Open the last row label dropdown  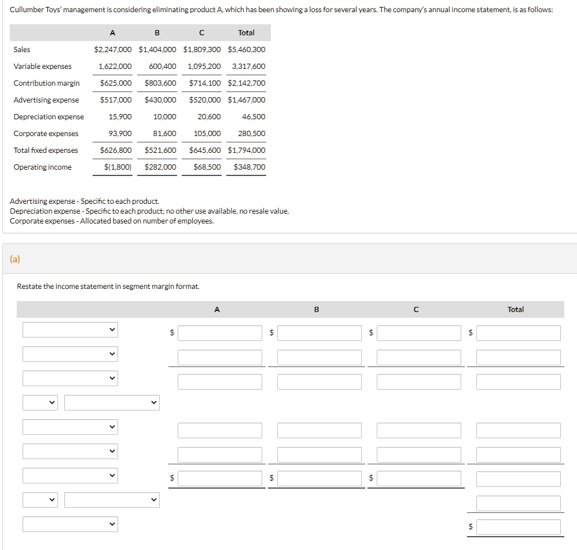coord(70,524)
